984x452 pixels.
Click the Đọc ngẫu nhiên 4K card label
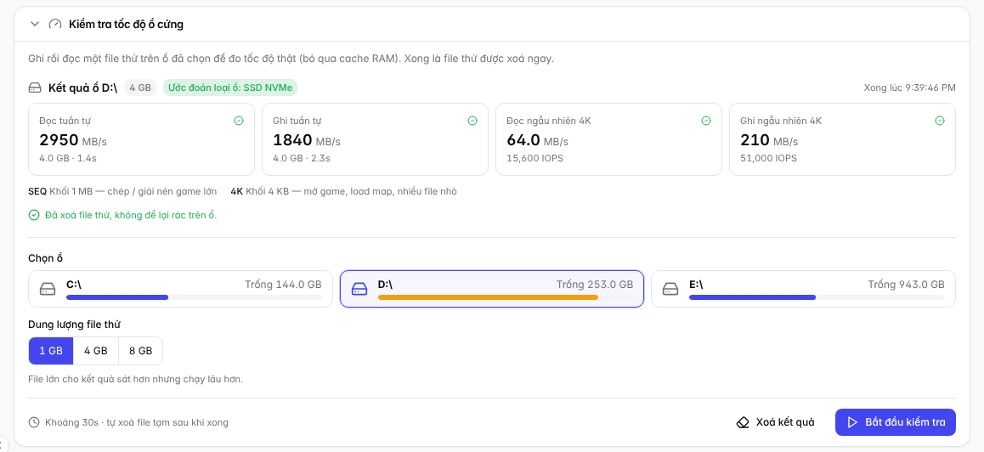click(548, 121)
